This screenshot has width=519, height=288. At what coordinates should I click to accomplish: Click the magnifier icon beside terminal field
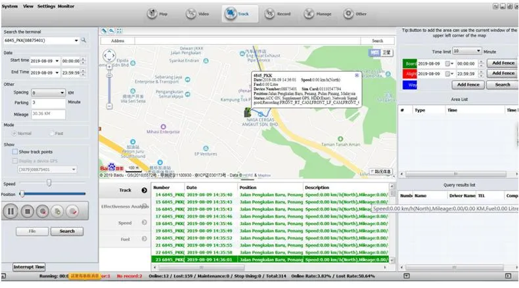83,41
